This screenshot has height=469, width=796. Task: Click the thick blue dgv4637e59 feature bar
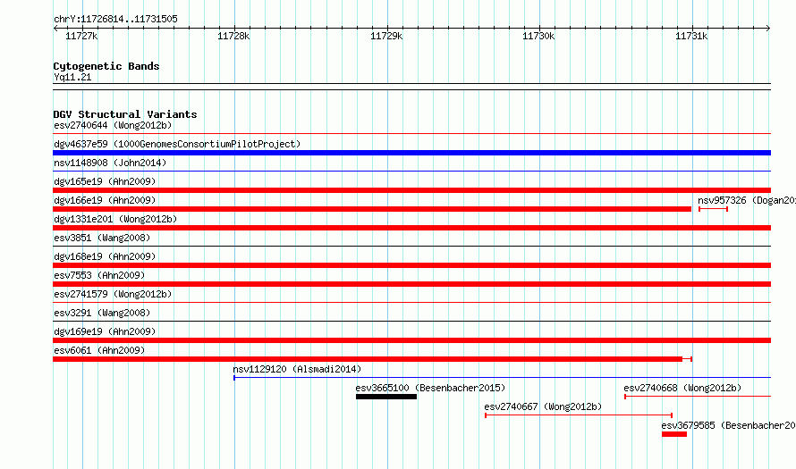coord(411,153)
